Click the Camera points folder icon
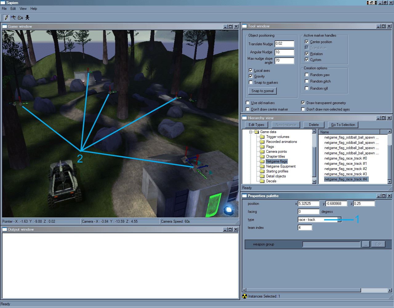The width and height of the screenshot is (394, 308). pos(262,152)
